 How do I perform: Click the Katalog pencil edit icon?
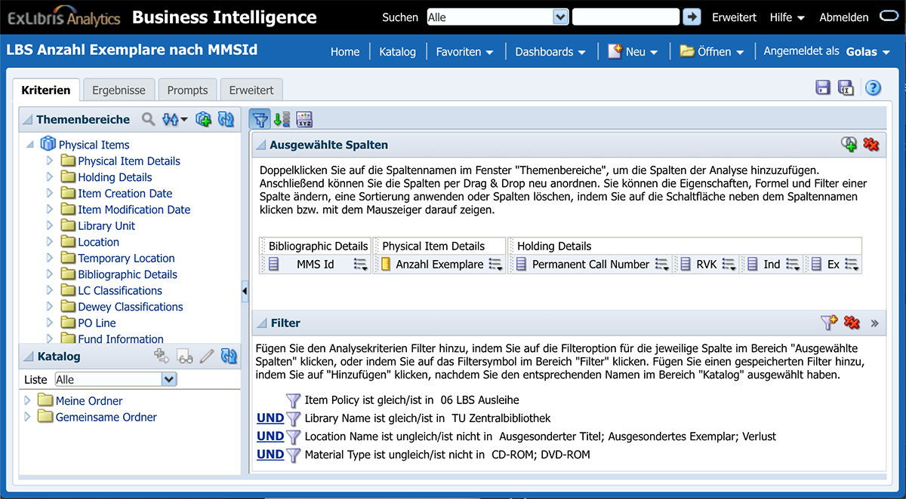pos(207,357)
